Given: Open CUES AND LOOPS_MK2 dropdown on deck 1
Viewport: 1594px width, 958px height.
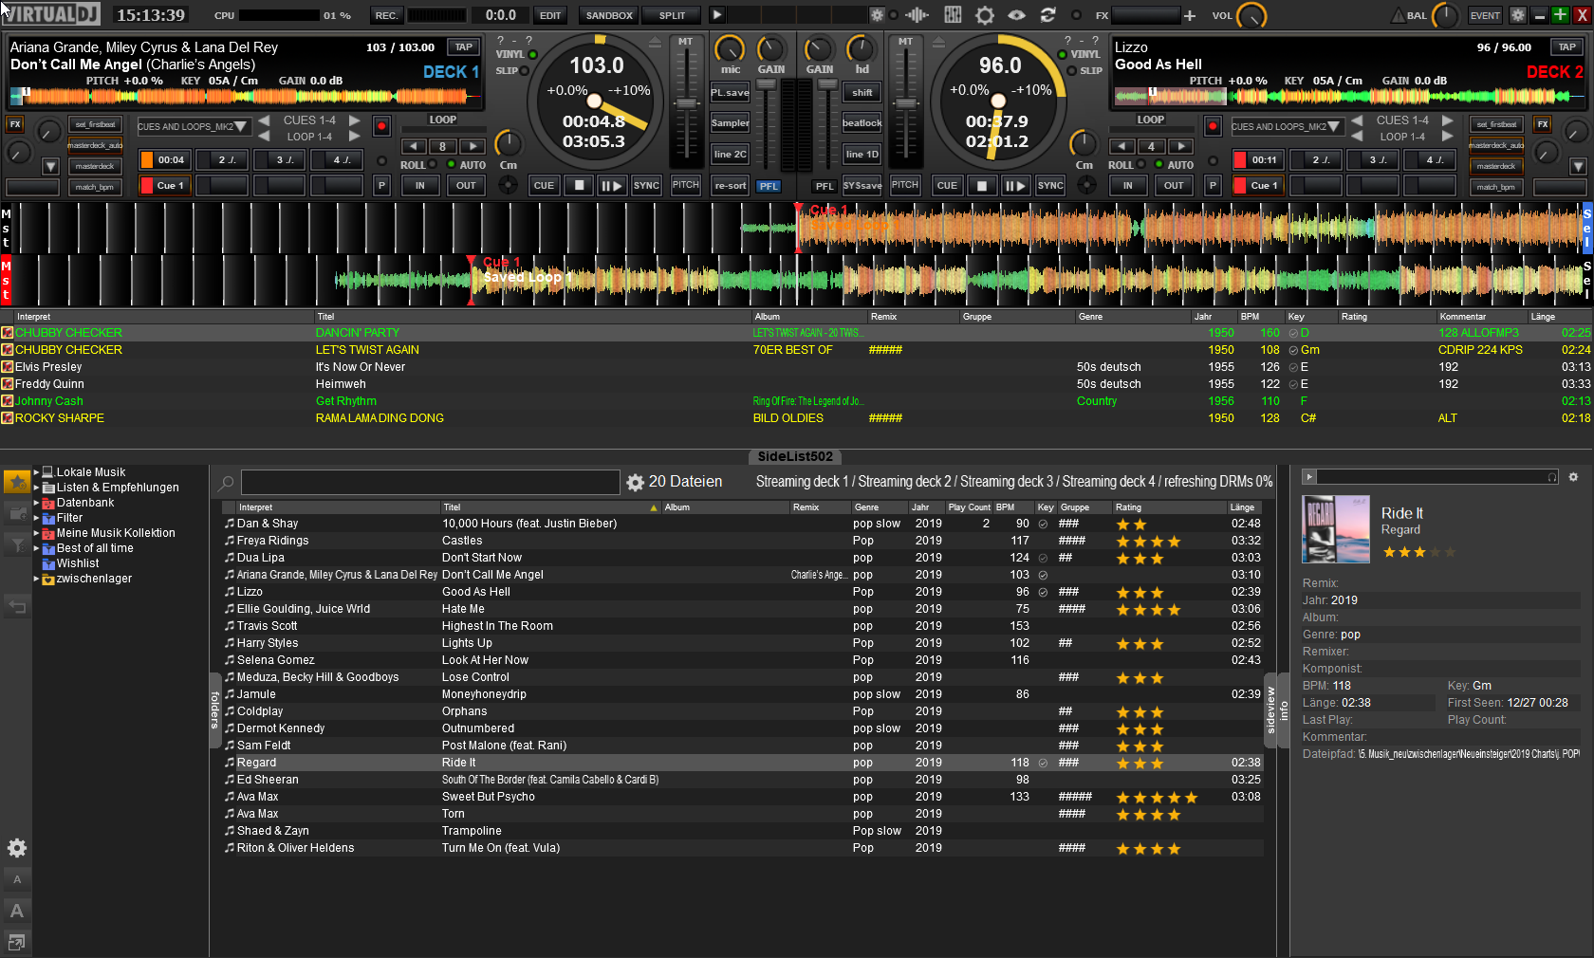Looking at the screenshot, I should pos(194,126).
